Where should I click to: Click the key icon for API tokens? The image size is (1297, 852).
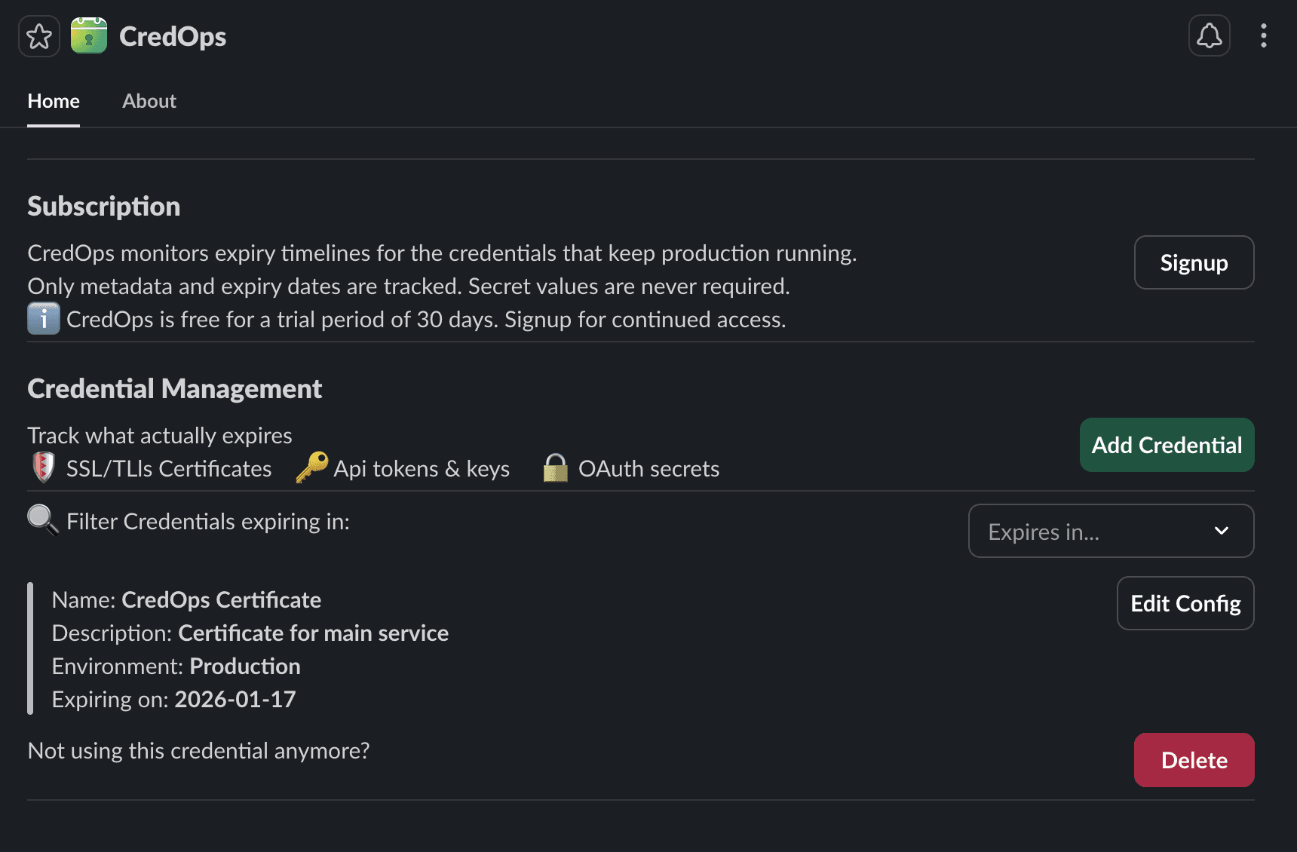point(312,467)
